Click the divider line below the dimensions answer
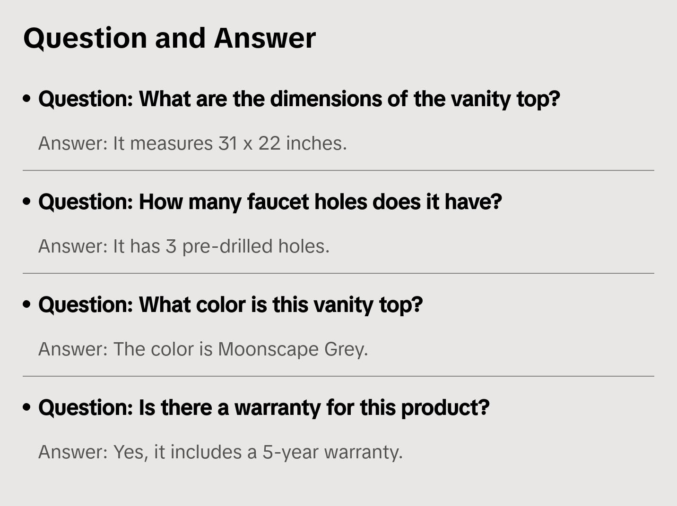Screen dimensions: 677x506 click(338, 170)
